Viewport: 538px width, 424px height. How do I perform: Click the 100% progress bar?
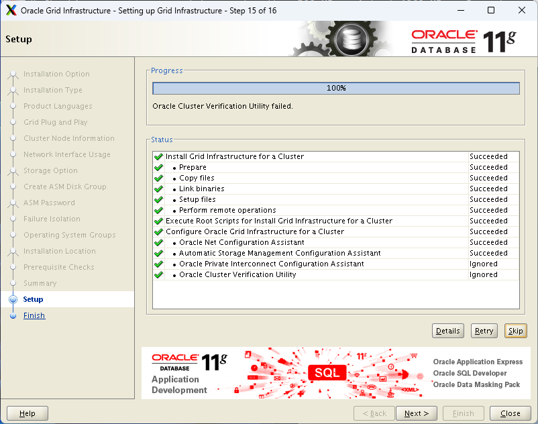(x=336, y=88)
